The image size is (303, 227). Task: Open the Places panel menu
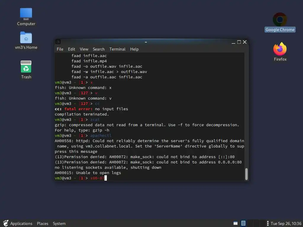click(43, 223)
